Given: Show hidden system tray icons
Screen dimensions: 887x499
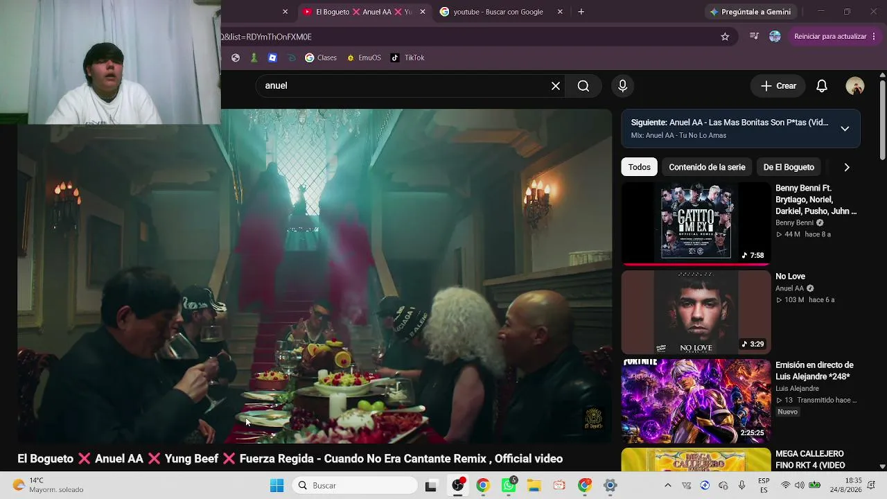Looking at the screenshot, I should pyautogui.click(x=667, y=485).
